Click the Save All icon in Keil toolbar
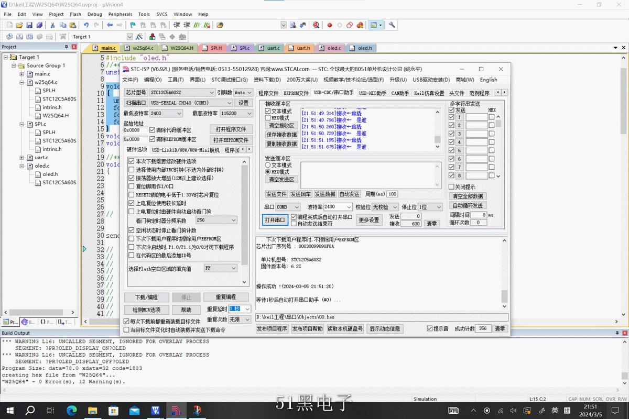The width and height of the screenshot is (629, 419). coord(39,25)
